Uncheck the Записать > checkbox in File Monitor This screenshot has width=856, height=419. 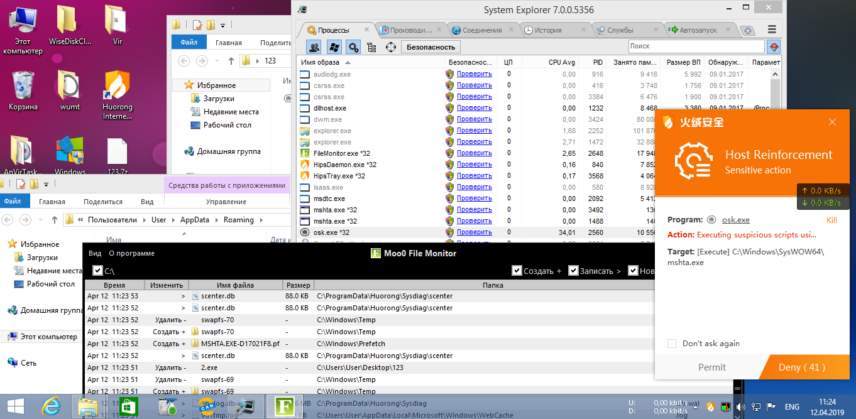click(573, 271)
